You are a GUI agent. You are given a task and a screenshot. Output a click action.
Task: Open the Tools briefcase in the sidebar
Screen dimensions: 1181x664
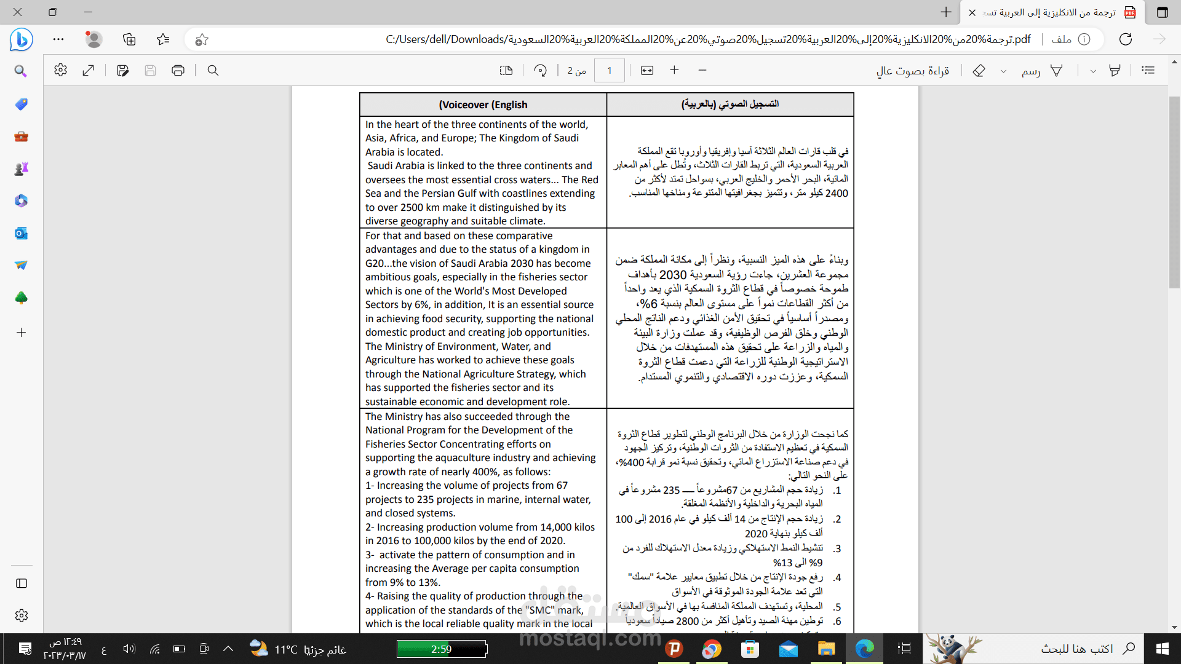tap(21, 136)
